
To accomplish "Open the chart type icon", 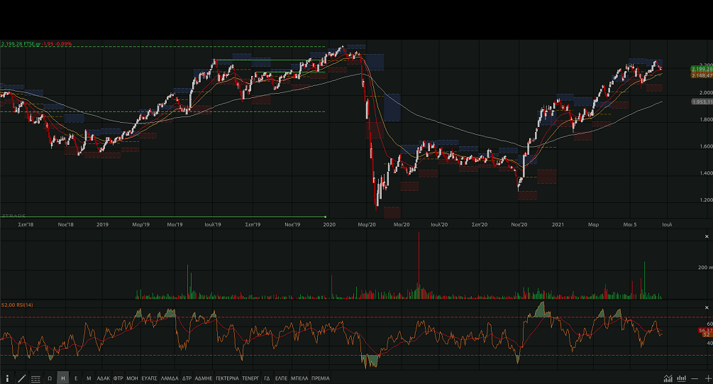I will (668, 378).
